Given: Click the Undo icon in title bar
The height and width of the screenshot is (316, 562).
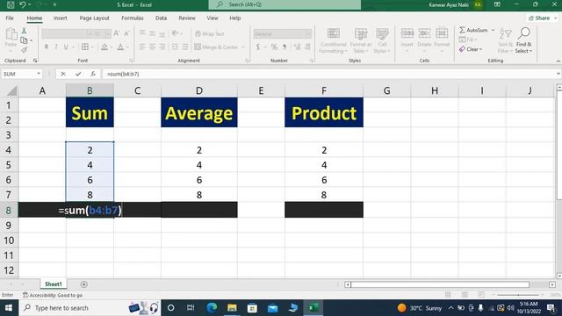Looking at the screenshot, I should point(23,4).
